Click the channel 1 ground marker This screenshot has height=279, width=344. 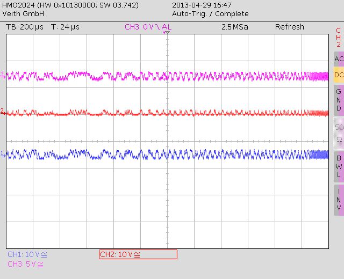tap(3, 154)
